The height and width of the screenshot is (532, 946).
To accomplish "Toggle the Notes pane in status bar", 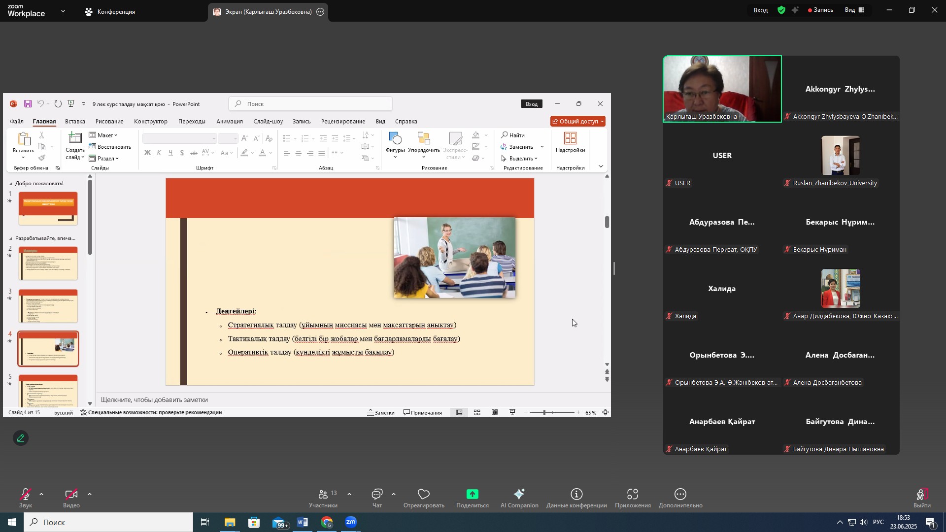I will tap(381, 413).
